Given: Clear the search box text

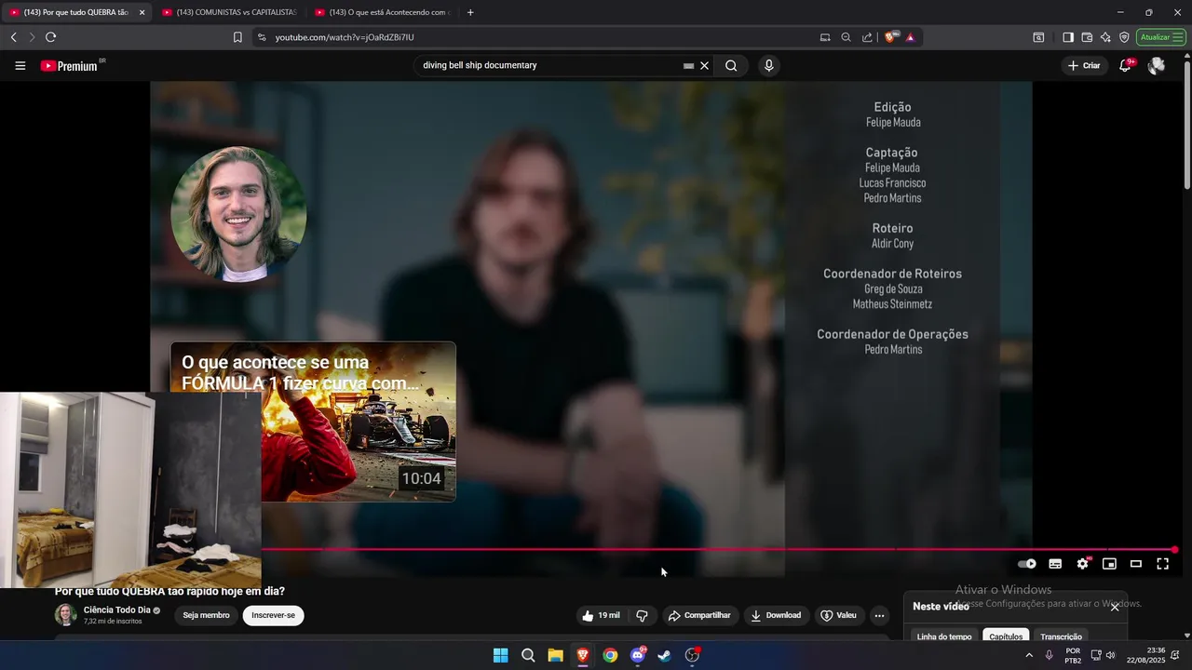Looking at the screenshot, I should 705,66.
